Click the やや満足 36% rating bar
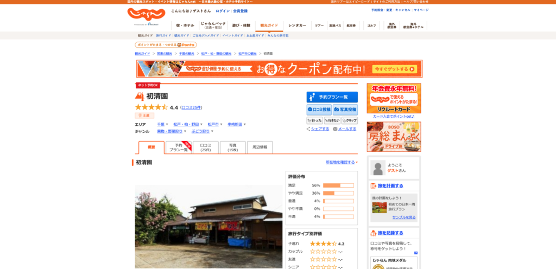Image resolution: width=556 pixels, height=269 pixels. [338, 193]
